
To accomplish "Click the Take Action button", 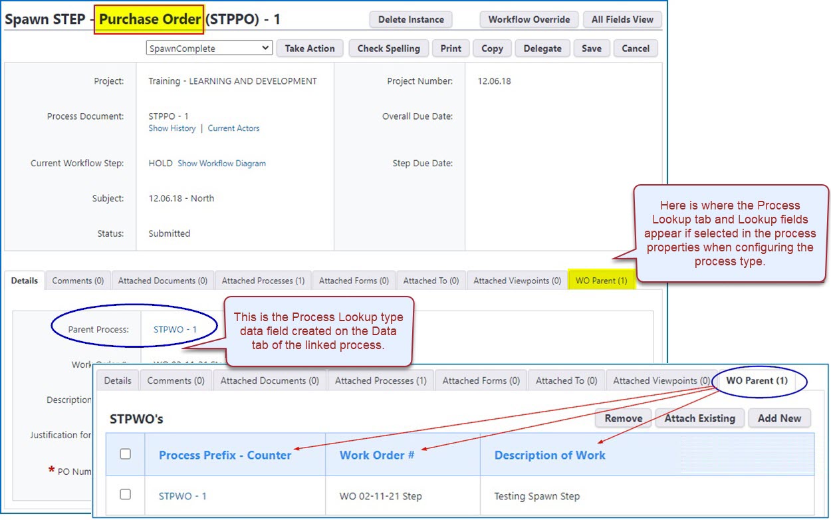I will pos(310,49).
